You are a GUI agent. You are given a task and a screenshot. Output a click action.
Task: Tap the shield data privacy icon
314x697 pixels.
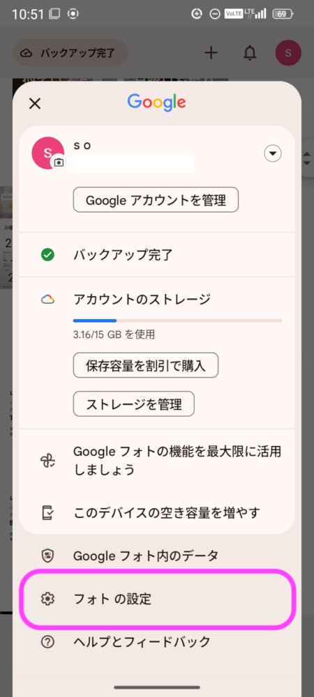(47, 556)
